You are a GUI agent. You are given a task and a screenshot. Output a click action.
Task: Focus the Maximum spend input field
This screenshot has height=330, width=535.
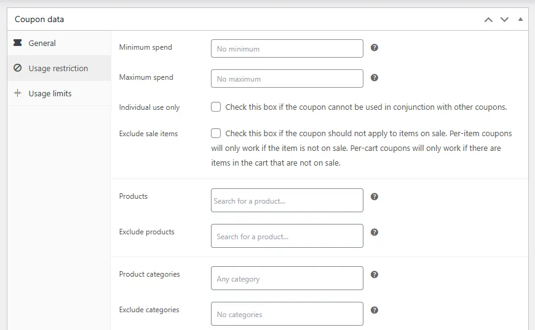[x=287, y=79]
